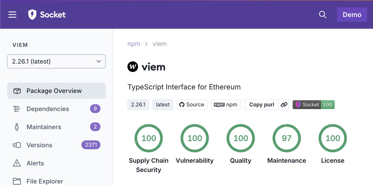Open the hamburger navigation menu
Image resolution: width=373 pixels, height=185 pixels.
[12, 15]
